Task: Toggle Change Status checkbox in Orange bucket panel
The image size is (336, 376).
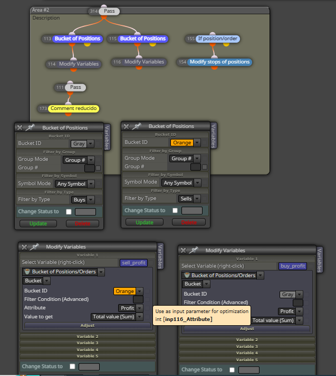Action: 175,210
